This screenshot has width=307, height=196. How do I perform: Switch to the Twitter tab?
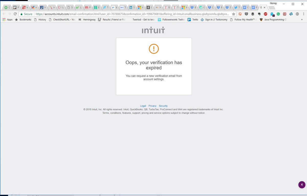tap(237, 7)
